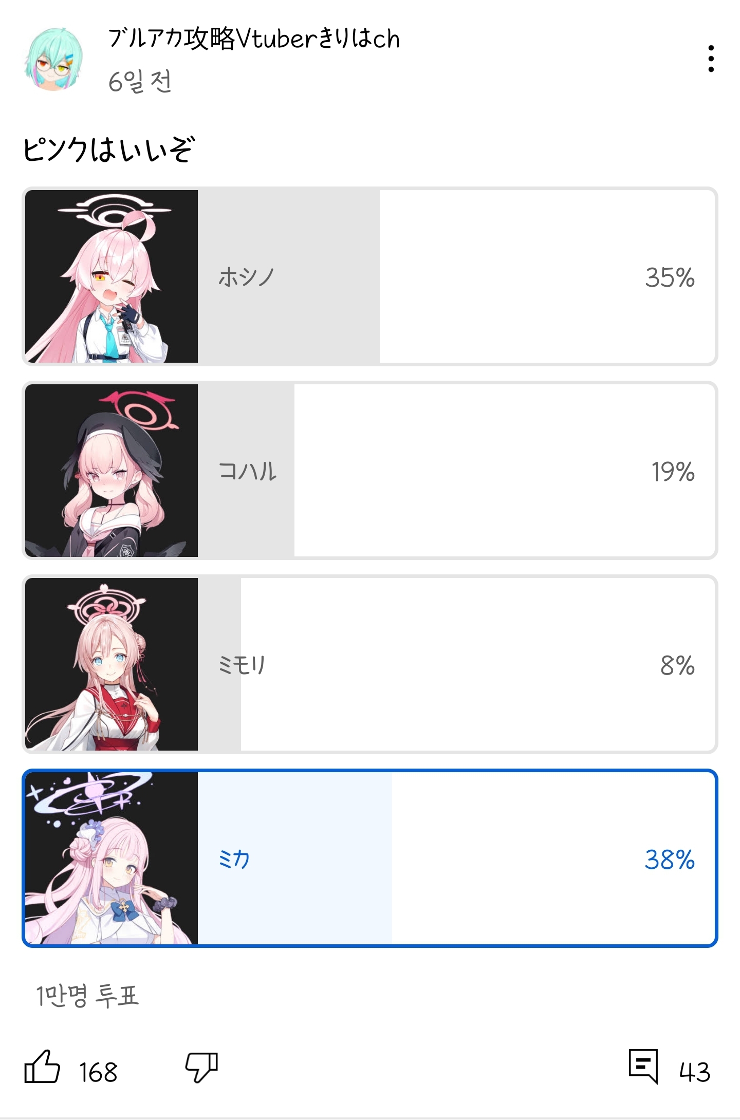Viewport: 740px width, 1120px height.
Task: Tap the 1만명 투표 vote count text
Action: [87, 996]
